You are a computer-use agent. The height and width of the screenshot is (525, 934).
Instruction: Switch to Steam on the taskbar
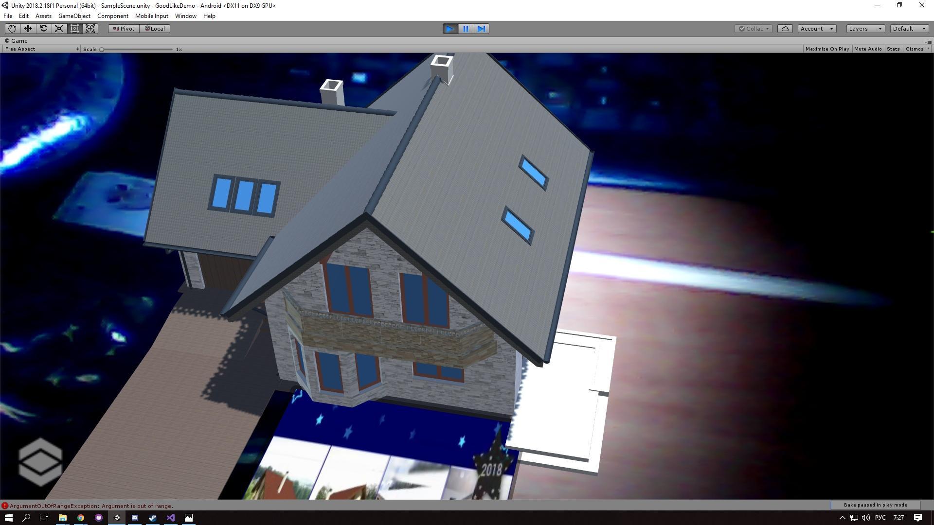(153, 518)
